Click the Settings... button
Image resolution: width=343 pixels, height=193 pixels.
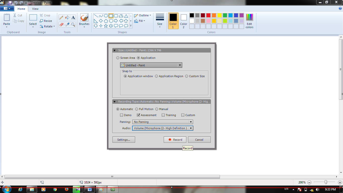coord(124,140)
